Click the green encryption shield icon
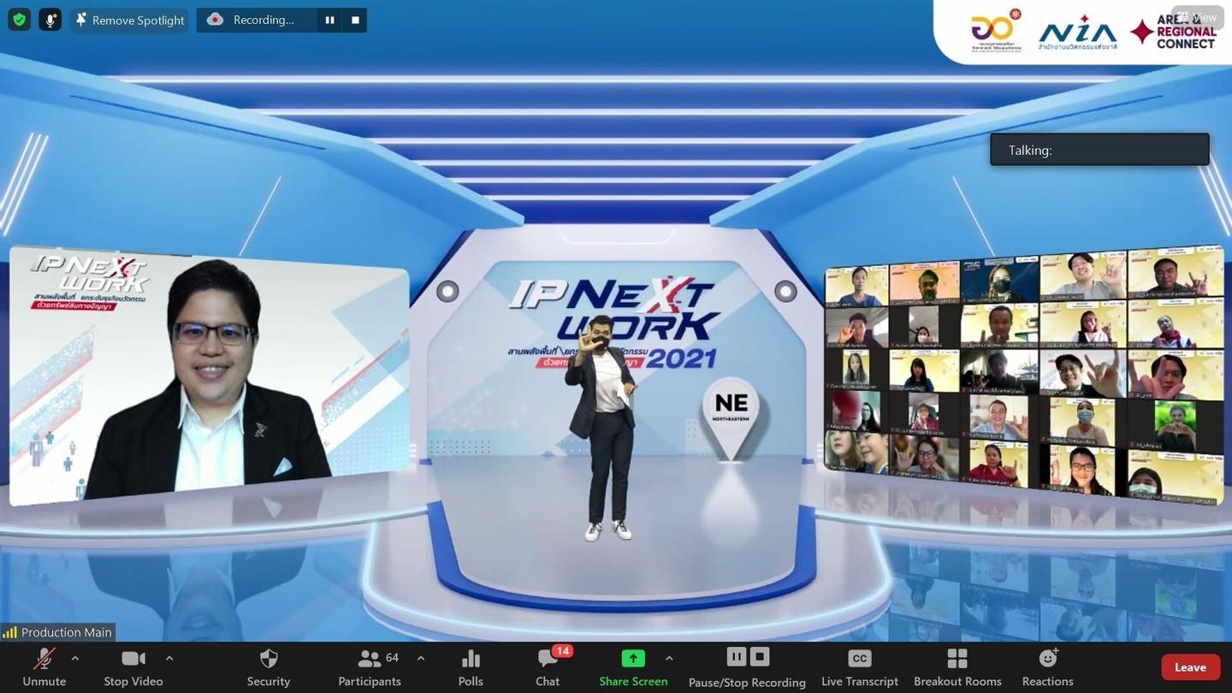Screen dimensions: 1232x693 click(19, 20)
